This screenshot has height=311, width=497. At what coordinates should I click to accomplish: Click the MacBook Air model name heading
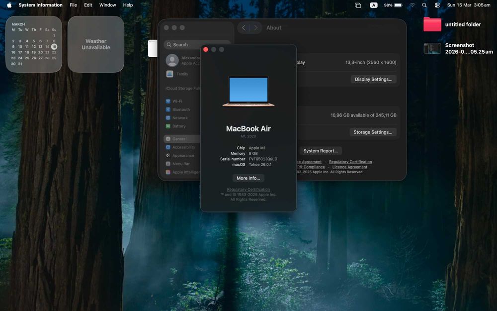(x=248, y=128)
